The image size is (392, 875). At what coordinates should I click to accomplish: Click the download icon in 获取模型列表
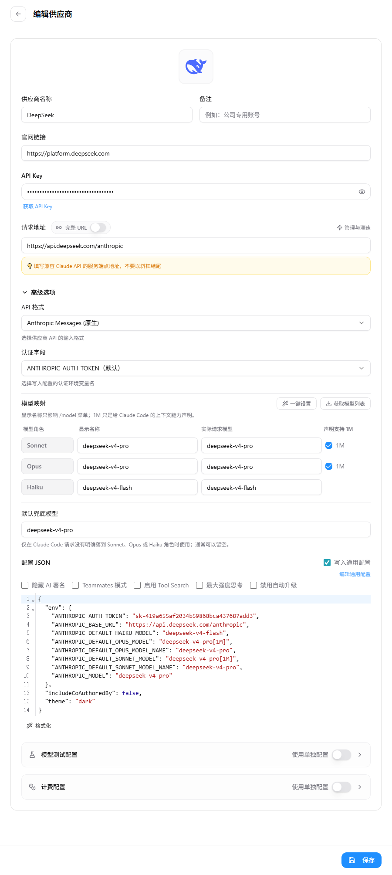[329, 404]
